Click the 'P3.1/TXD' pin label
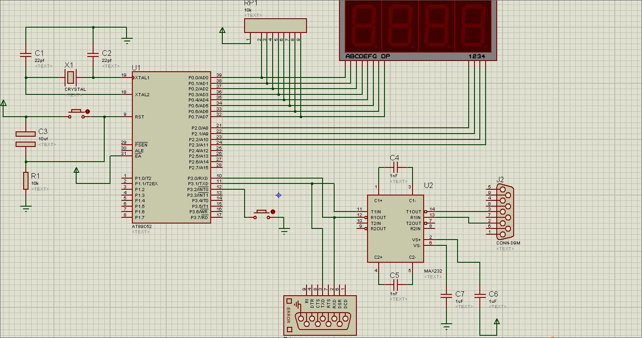The width and height of the screenshot is (642, 338). click(198, 183)
